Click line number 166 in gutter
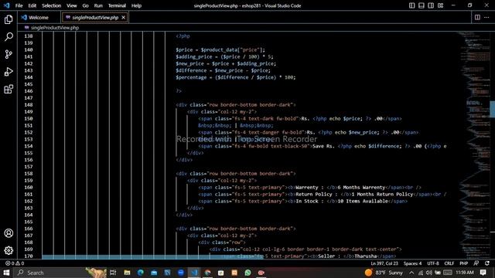495x278 pixels. (29, 229)
